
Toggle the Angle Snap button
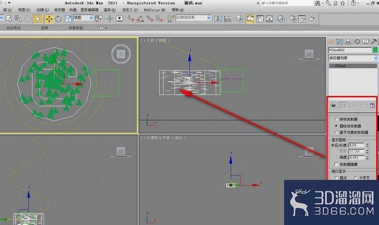click(x=140, y=19)
